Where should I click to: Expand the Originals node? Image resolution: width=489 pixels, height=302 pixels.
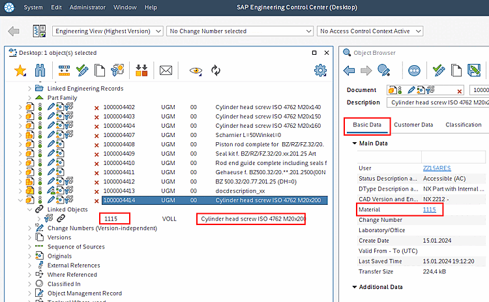[x=29, y=256]
